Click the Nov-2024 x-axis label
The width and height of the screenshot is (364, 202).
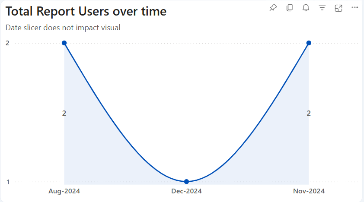(x=309, y=191)
